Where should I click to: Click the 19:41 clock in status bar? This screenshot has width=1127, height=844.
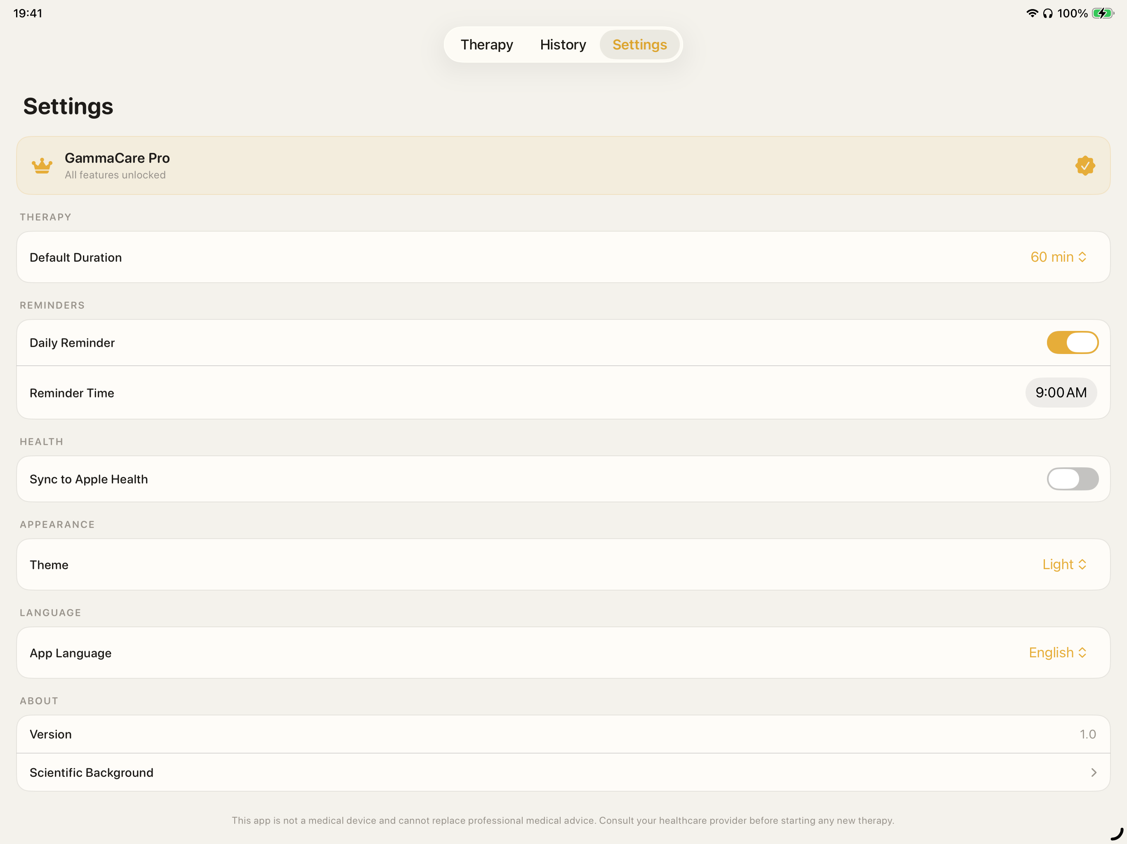coord(28,13)
